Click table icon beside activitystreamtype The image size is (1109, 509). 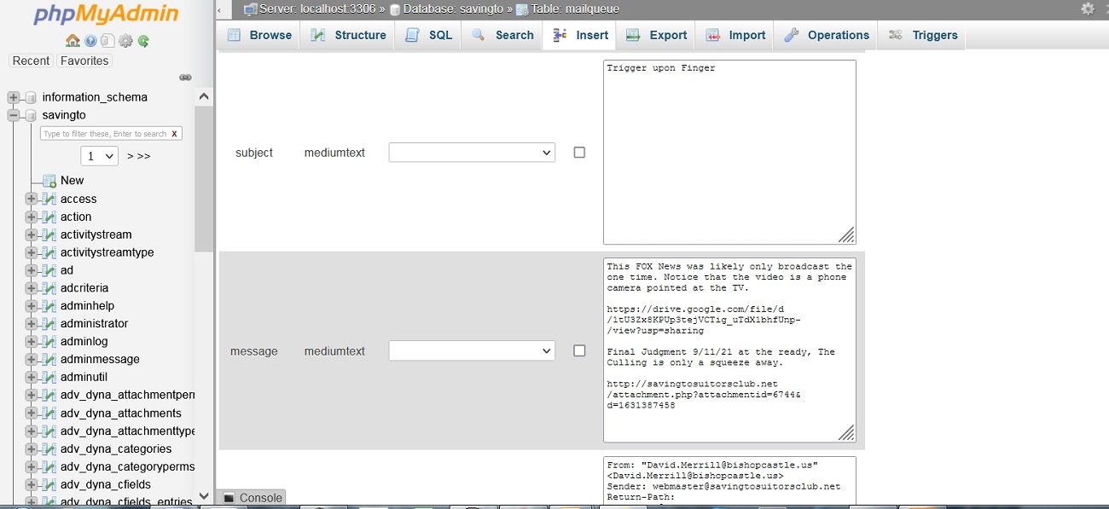coord(49,252)
